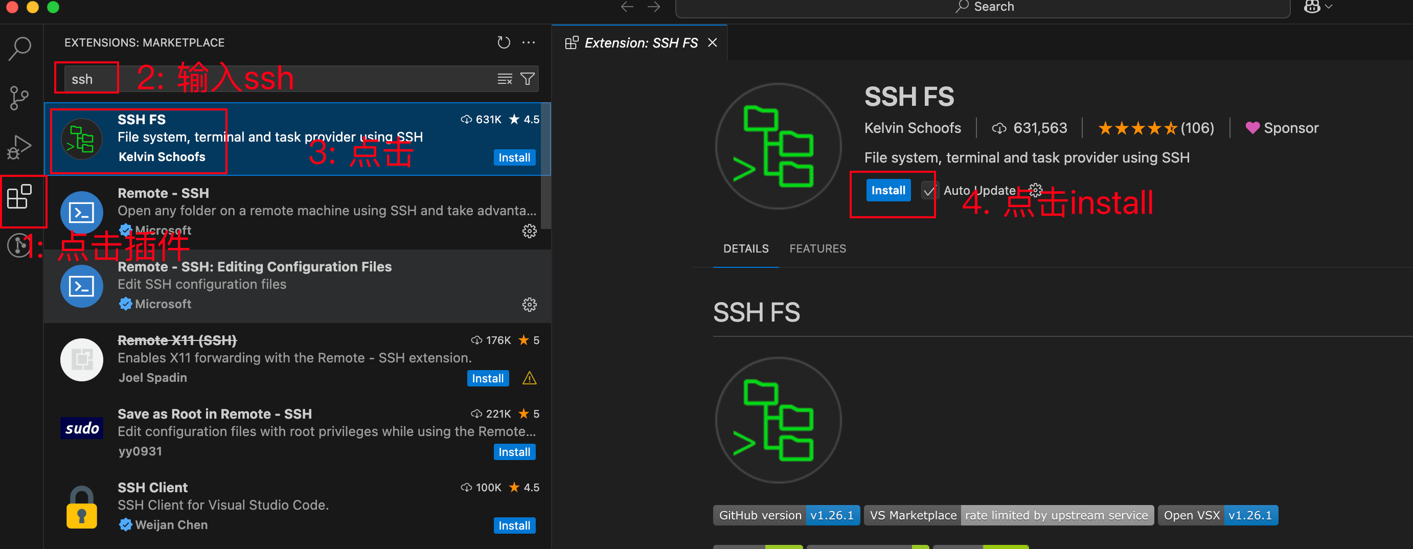Viewport: 1413px width, 549px height.
Task: Click the Remote X11 extension icon
Action: (82, 359)
